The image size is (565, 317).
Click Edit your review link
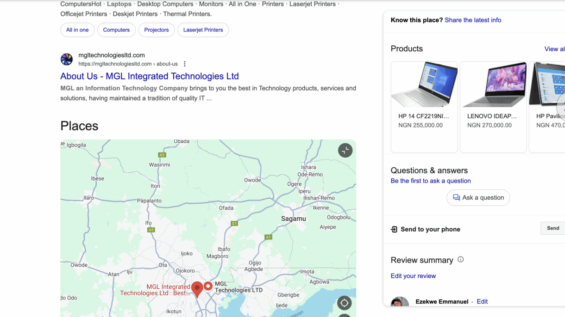413,276
